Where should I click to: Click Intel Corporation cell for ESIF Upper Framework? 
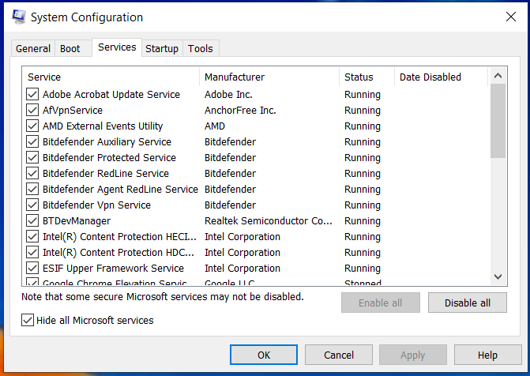pos(242,268)
